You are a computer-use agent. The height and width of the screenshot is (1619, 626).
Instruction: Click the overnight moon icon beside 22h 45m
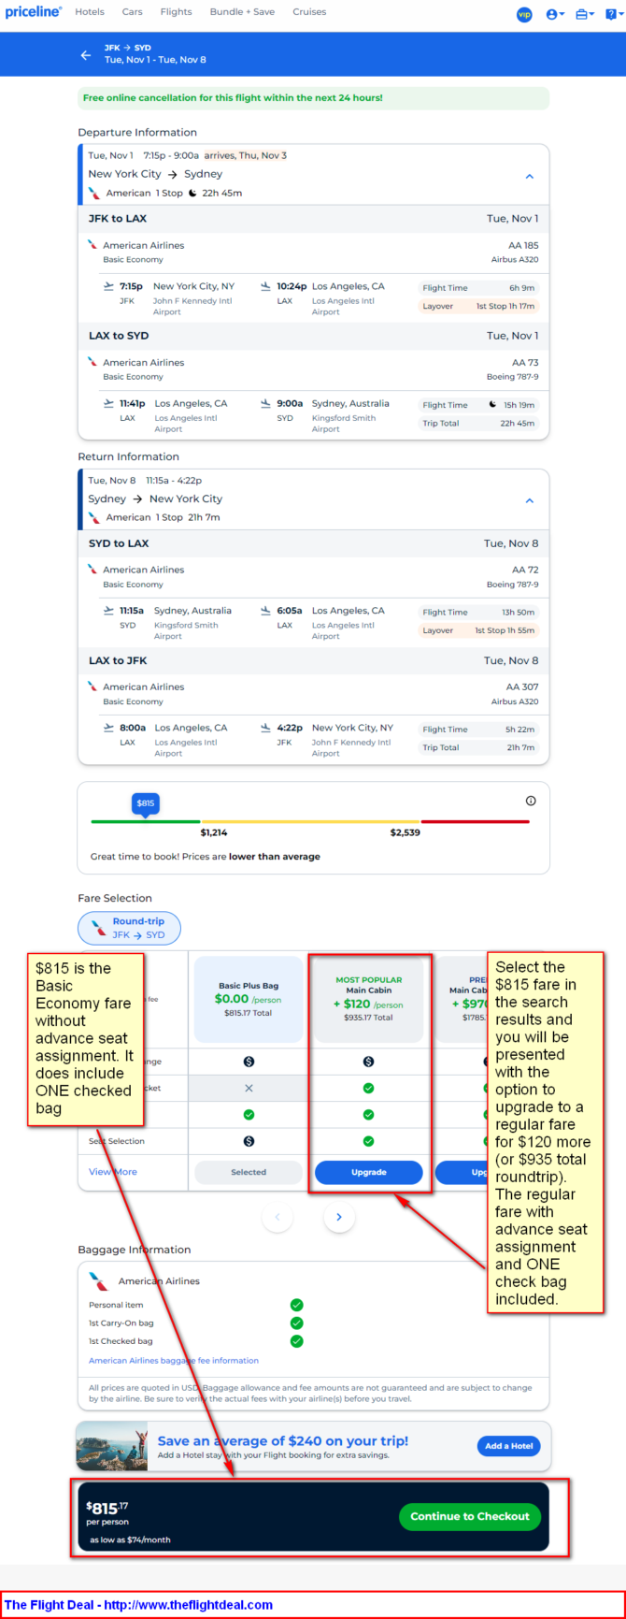[x=193, y=194]
